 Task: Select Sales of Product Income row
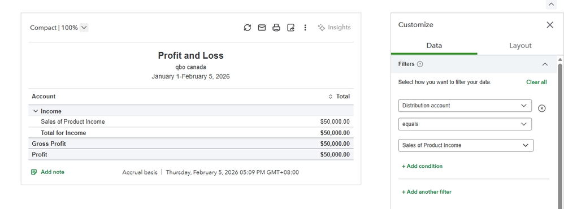click(191, 121)
